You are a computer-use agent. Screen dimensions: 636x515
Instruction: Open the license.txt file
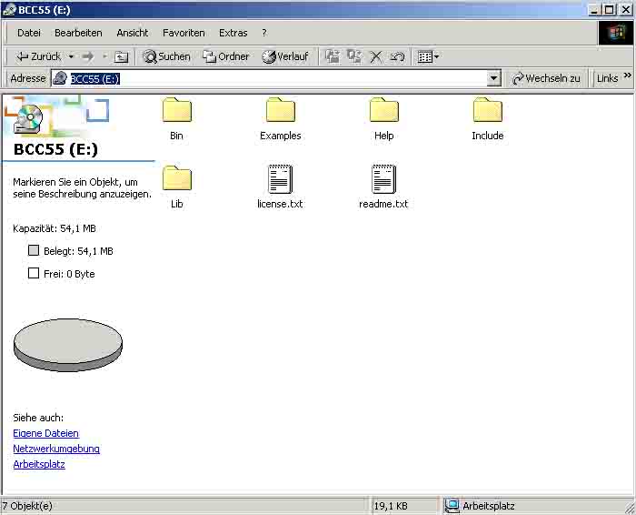280,179
